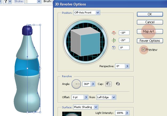The width and height of the screenshot is (167, 116).
Task: Click the X-axis rotation icon
Action: [x=114, y=33]
